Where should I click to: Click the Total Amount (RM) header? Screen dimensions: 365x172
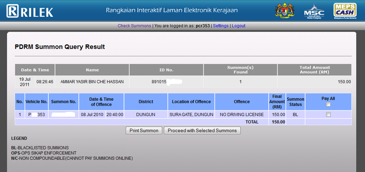coord(315,70)
